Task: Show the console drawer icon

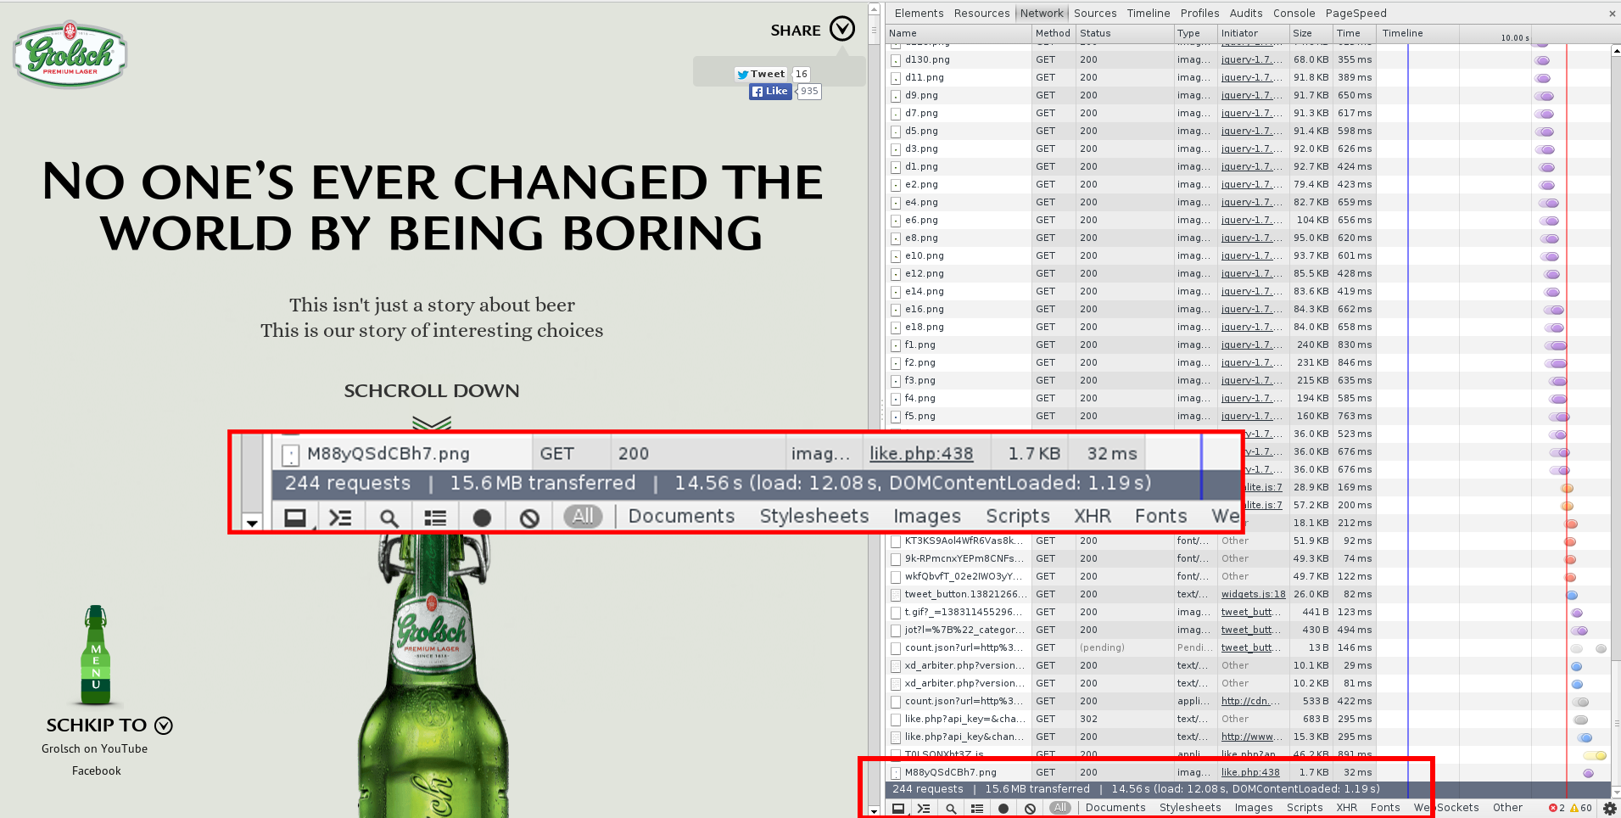Action: pos(924,808)
